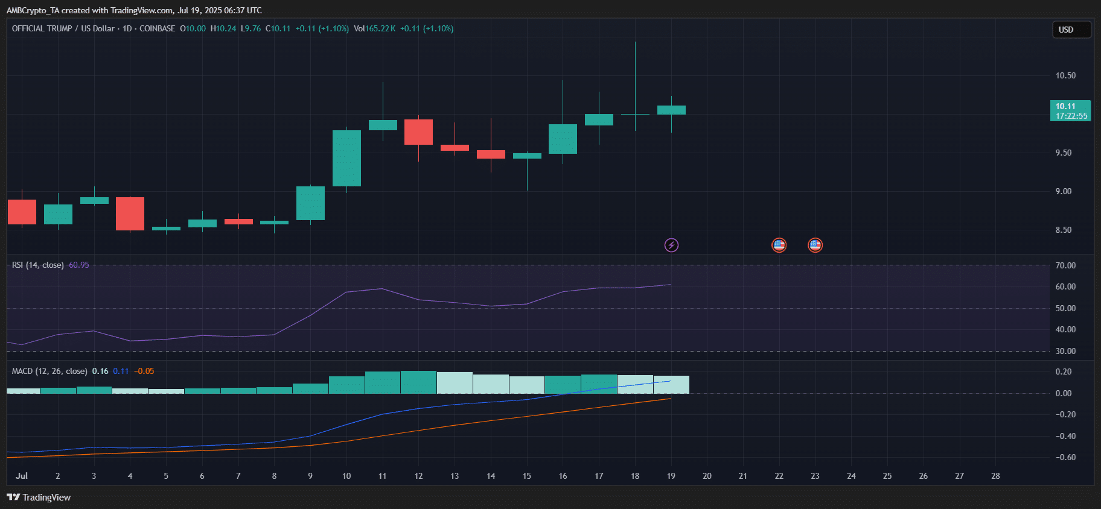
Task: Select the red candle on July 12
Action: tap(418, 132)
